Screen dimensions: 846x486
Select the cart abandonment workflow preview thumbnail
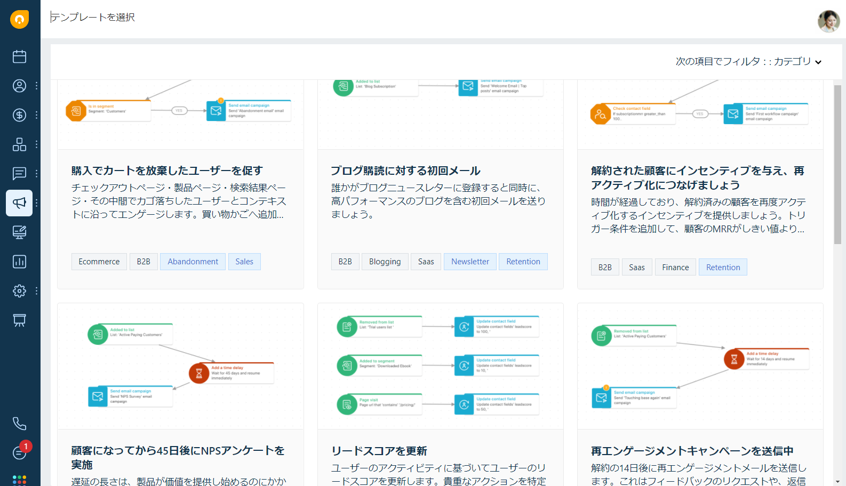[x=181, y=115]
